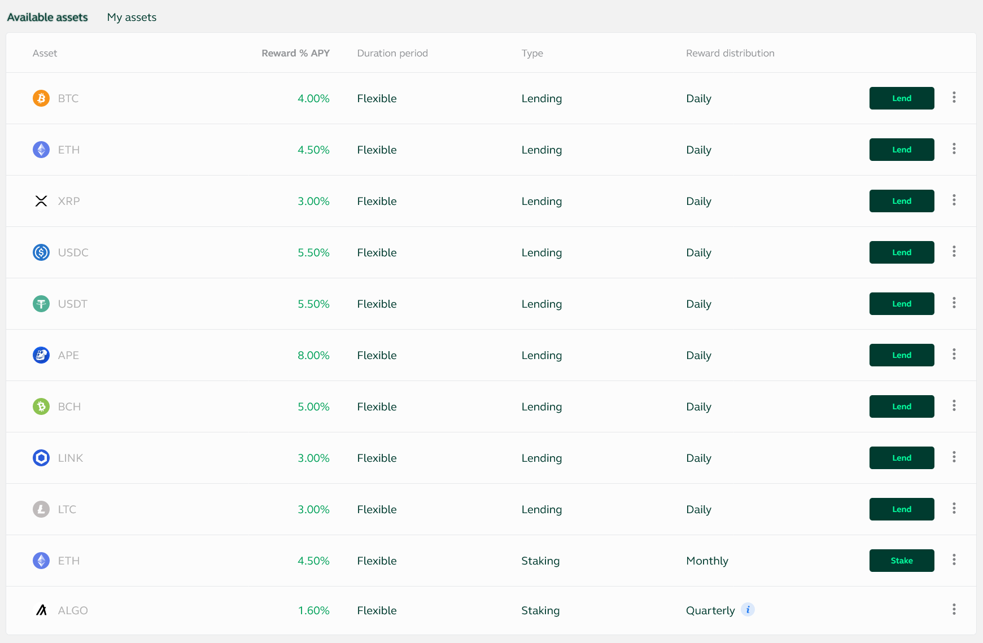Open the three-dot menu for LTC
The height and width of the screenshot is (643, 983).
pyautogui.click(x=954, y=508)
